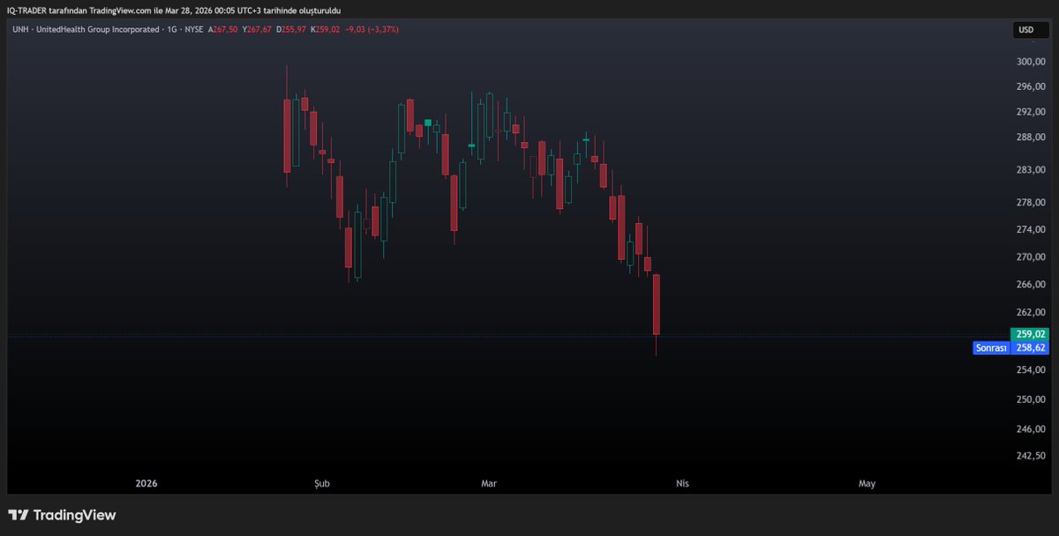1059x536 pixels.
Task: Click the 300,00 price level on the scale
Action: click(1033, 63)
